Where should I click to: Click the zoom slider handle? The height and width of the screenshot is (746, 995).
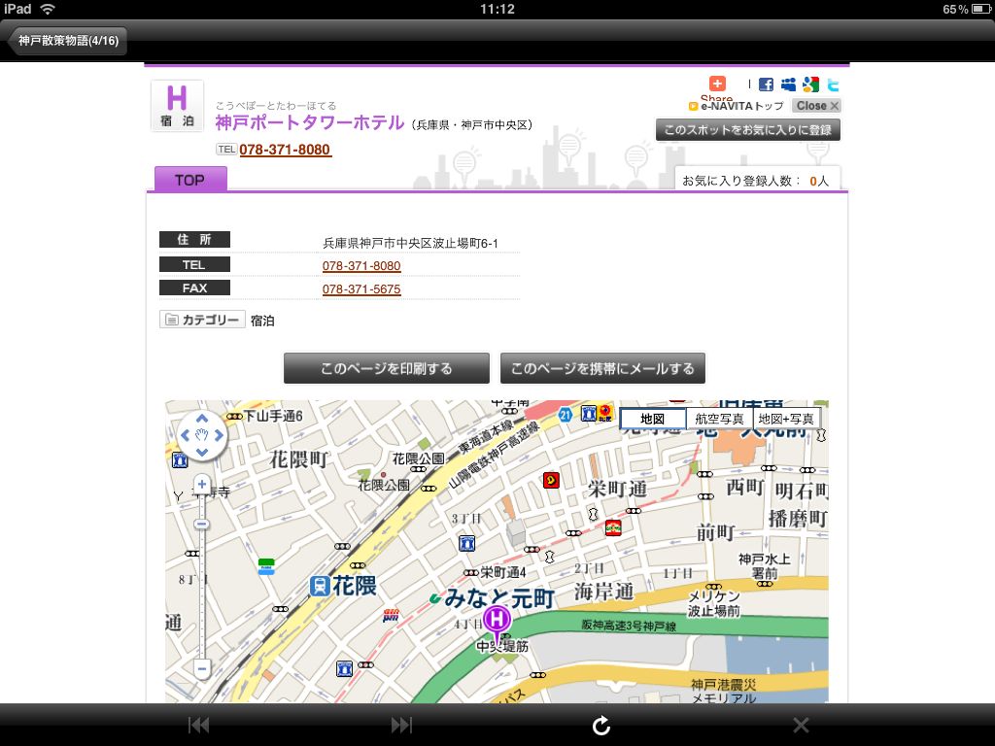pyautogui.click(x=202, y=525)
